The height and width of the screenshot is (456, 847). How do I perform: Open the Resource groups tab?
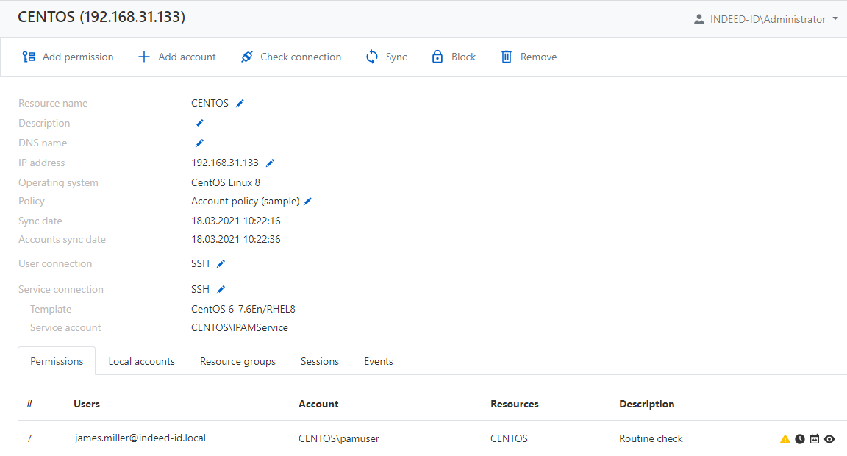click(237, 362)
